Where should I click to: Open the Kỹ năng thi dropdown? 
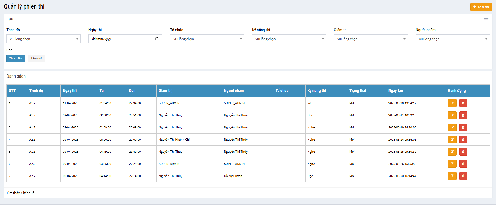289,39
